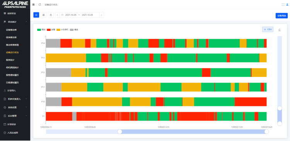Select the 日 (day) view button
The height and width of the screenshot is (141, 290).
tap(36, 15)
